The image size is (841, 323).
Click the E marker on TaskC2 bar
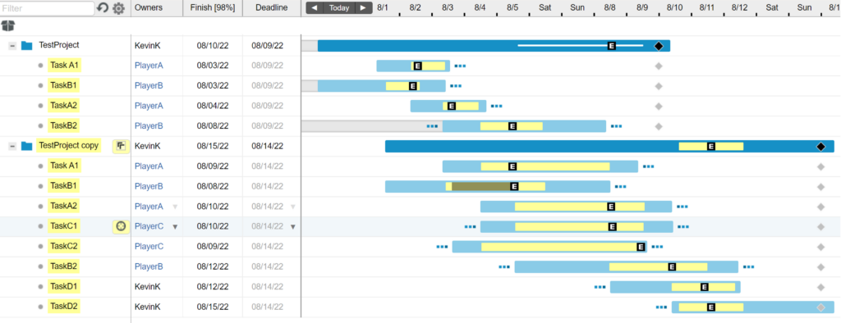coord(641,247)
